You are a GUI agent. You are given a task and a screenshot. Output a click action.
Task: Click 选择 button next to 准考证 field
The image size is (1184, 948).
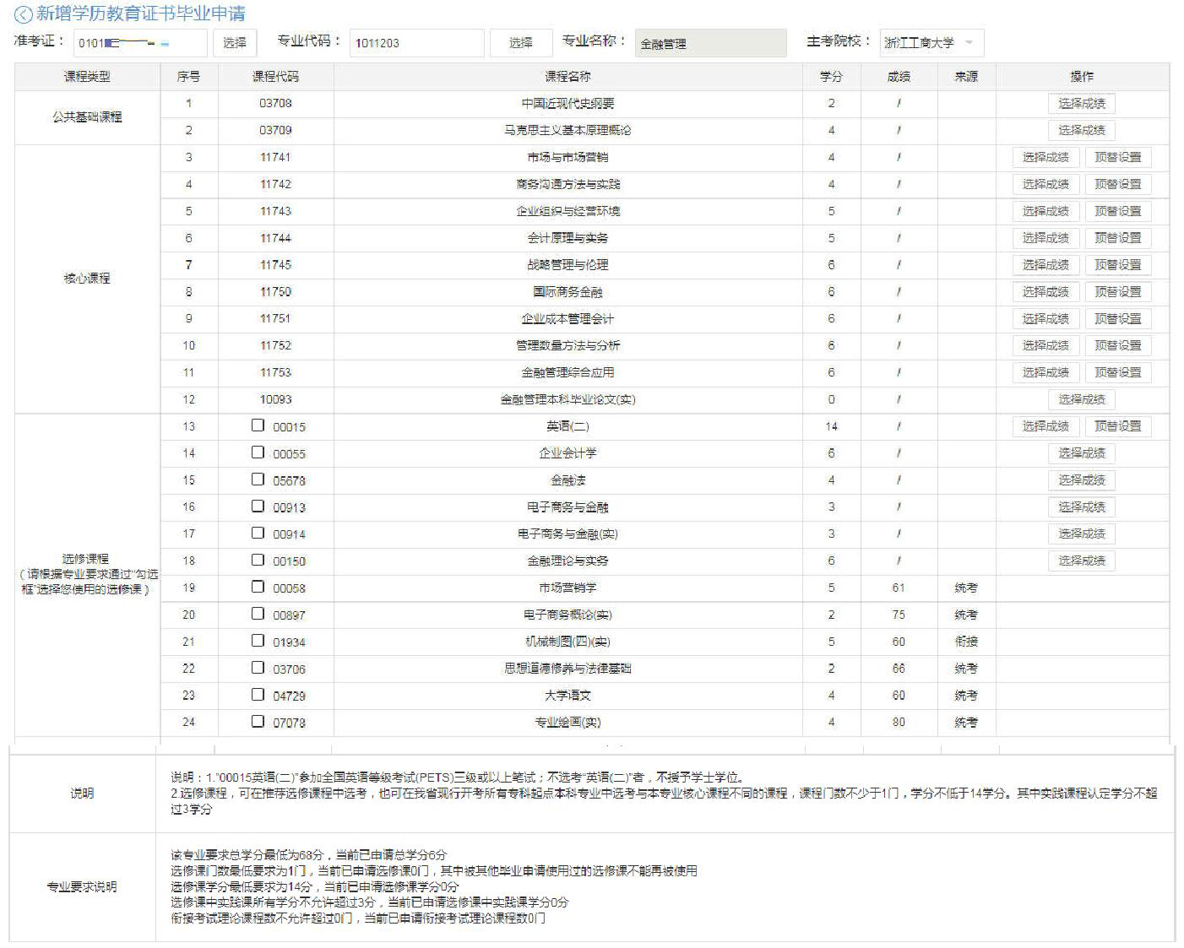point(234,43)
